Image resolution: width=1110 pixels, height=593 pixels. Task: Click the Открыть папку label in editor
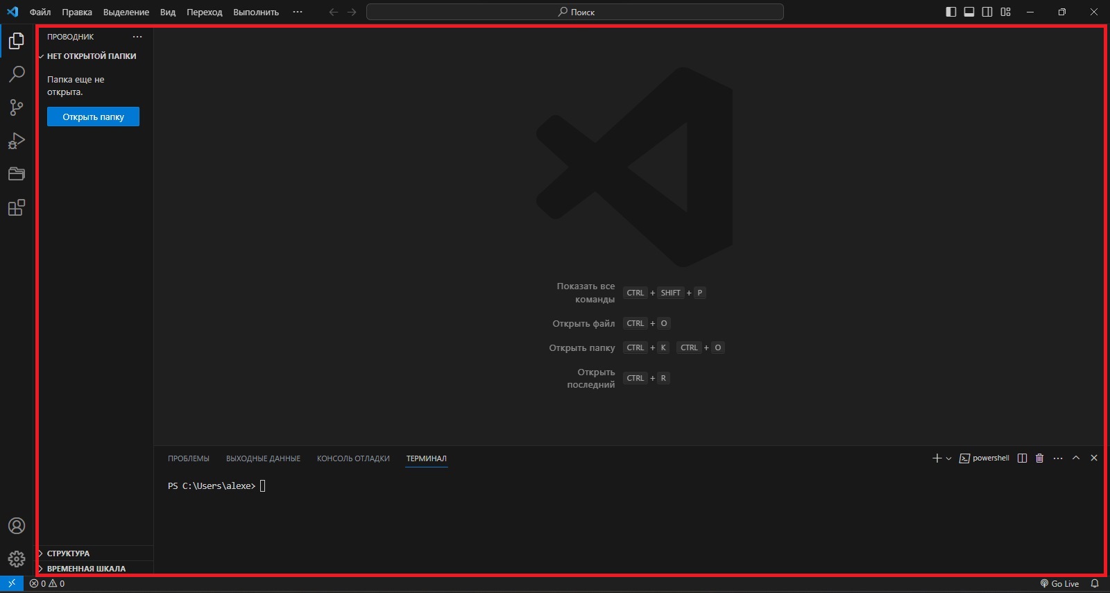coord(582,347)
